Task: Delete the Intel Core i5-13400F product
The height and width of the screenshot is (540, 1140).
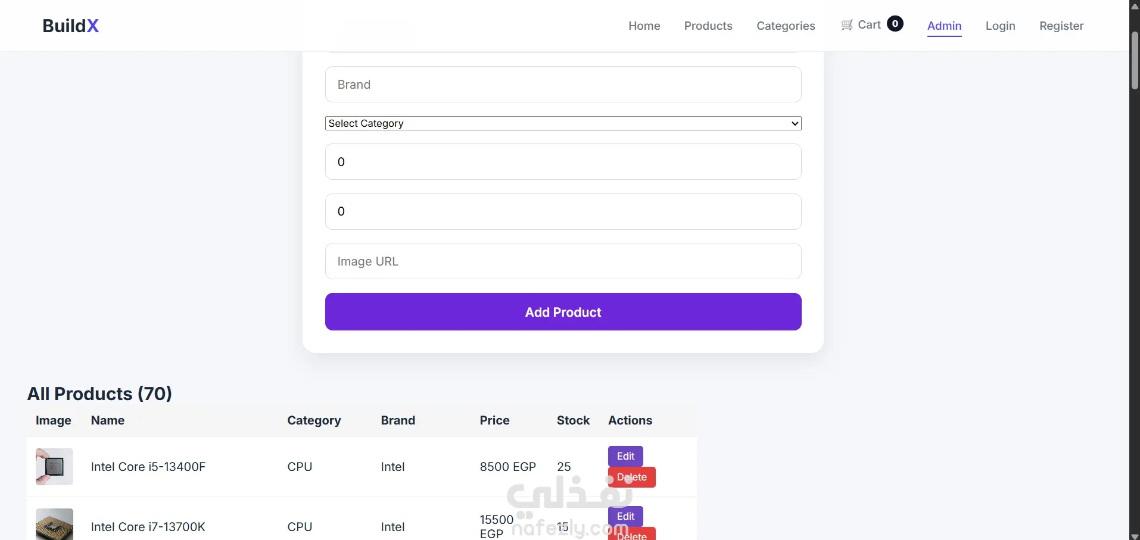Action: click(x=631, y=477)
